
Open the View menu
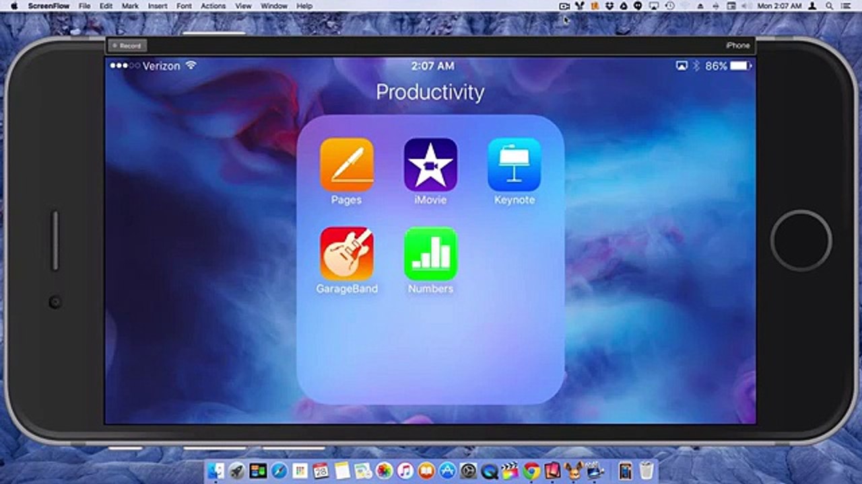(243, 6)
